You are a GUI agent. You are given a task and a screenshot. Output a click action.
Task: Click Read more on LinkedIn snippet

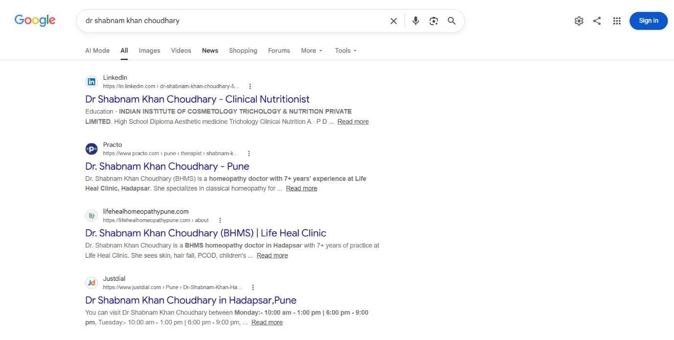click(353, 122)
